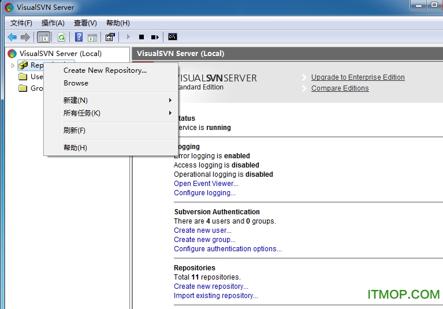Click Open Event Viewer... link
Screen dimensions: 443x309
206,183
